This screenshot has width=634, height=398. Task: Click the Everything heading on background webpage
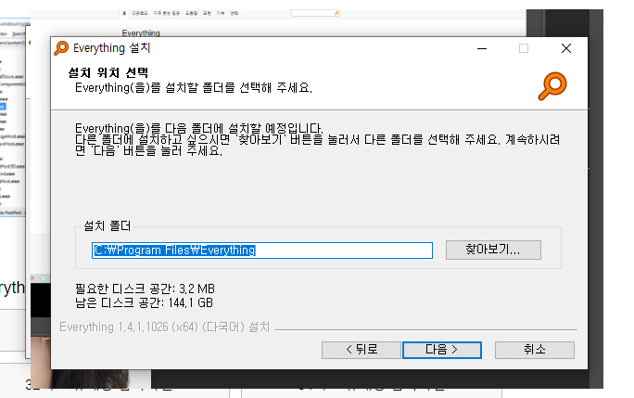pyautogui.click(x=141, y=32)
